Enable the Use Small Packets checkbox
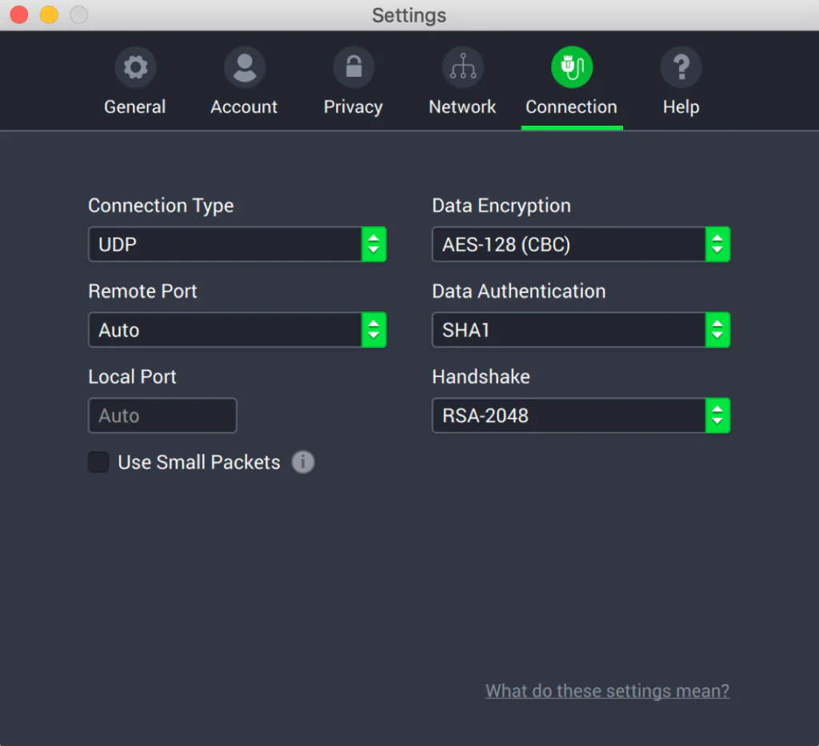The image size is (819, 746). coord(98,462)
